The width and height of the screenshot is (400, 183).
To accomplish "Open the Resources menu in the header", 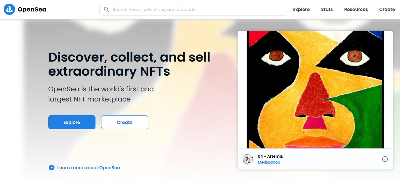I will 356,10.
